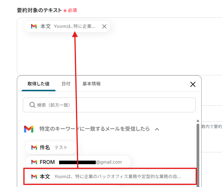Select the 件名 テスト value
222x187 pixels.
click(x=51, y=148)
